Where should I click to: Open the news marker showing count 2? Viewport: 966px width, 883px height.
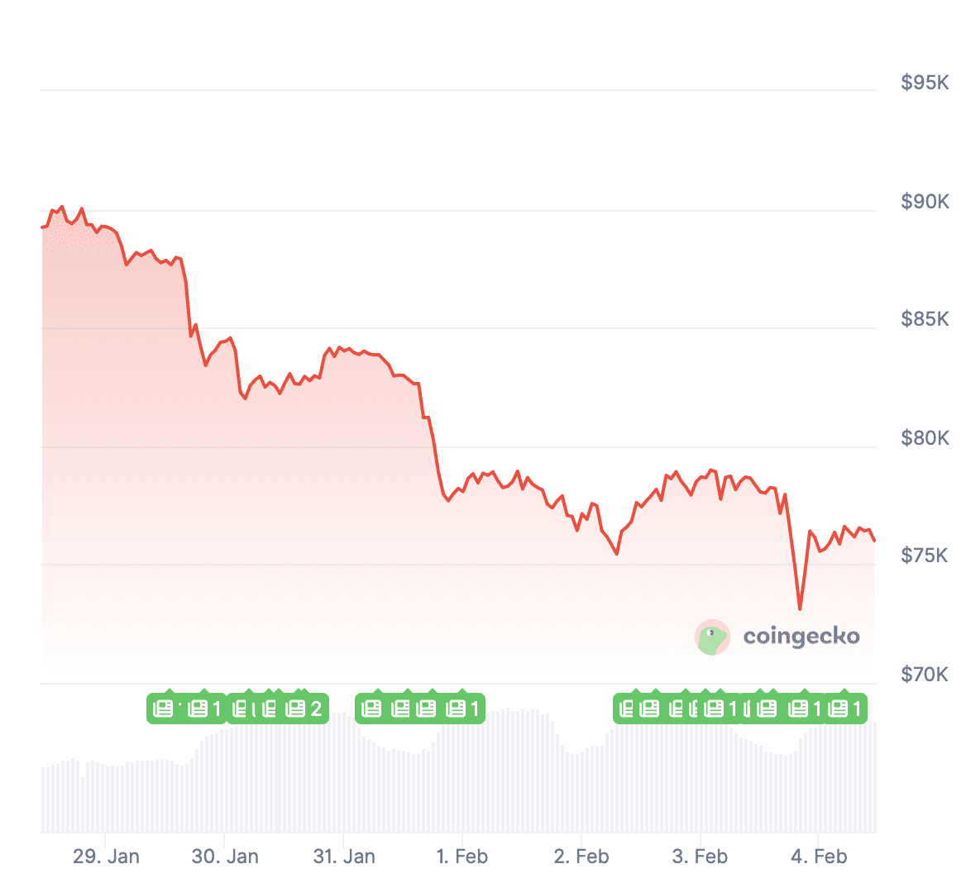pos(304,709)
